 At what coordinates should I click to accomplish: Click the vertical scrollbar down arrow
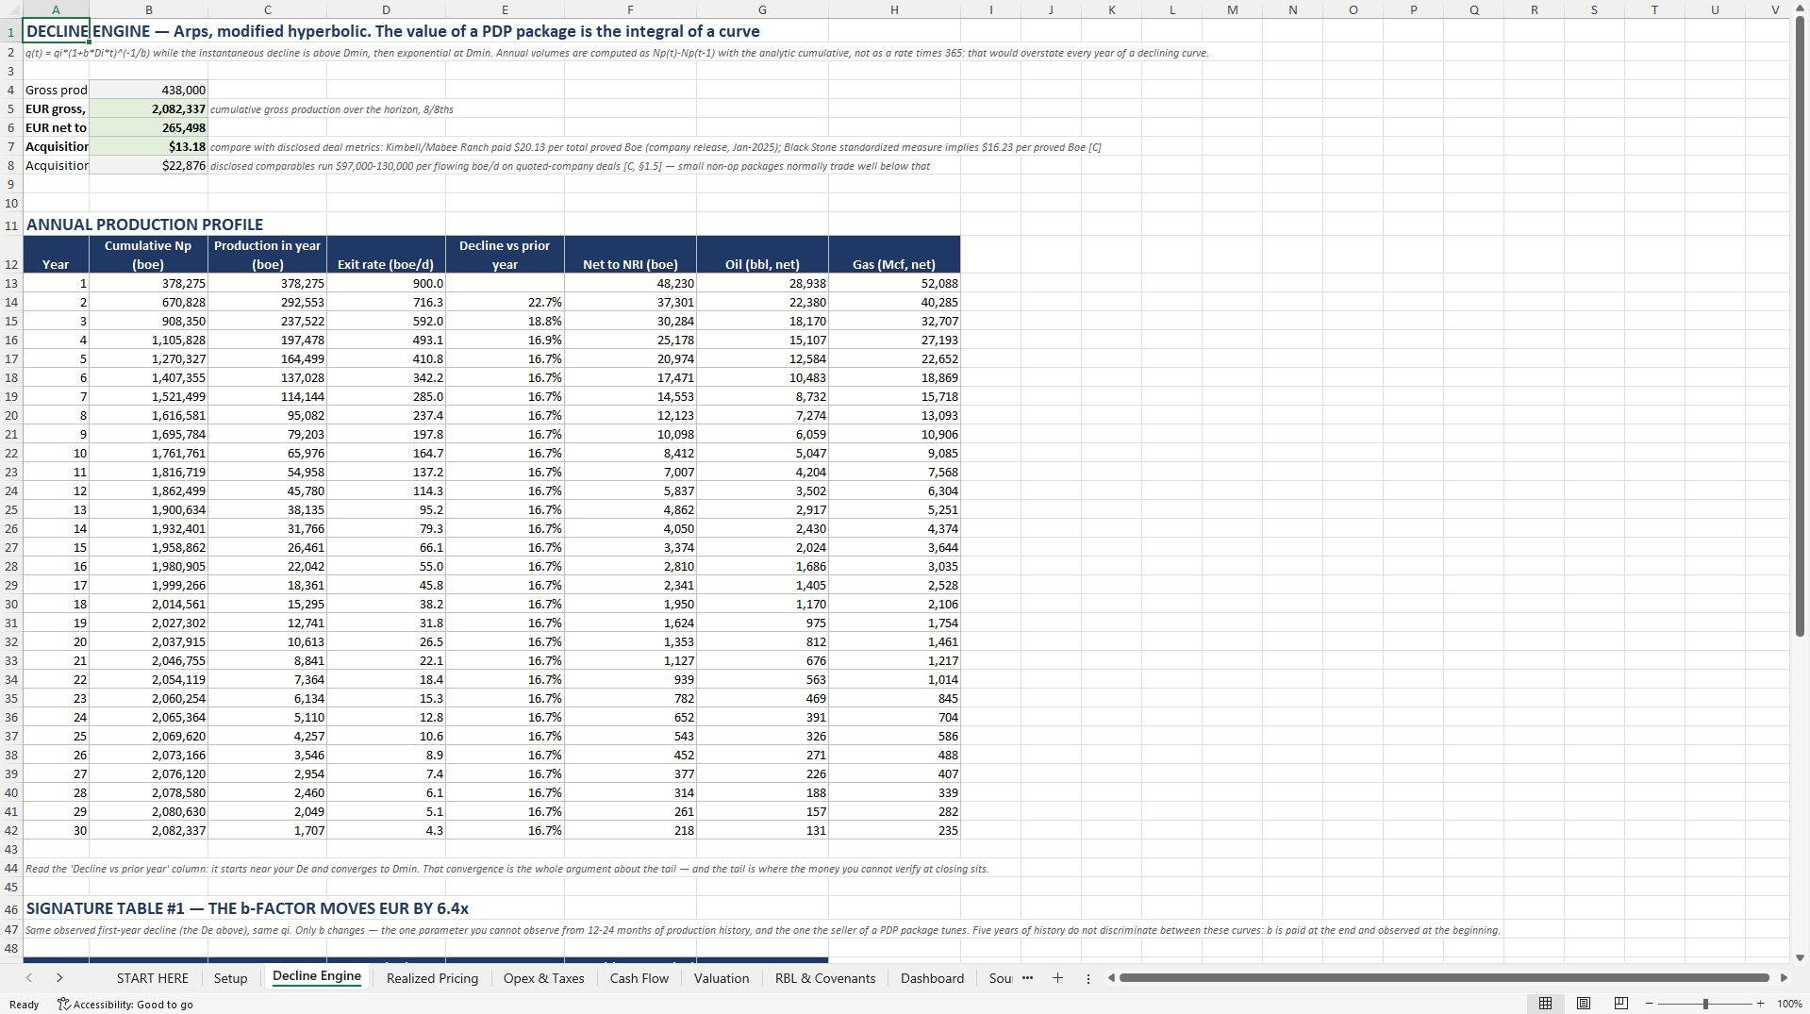[1800, 957]
